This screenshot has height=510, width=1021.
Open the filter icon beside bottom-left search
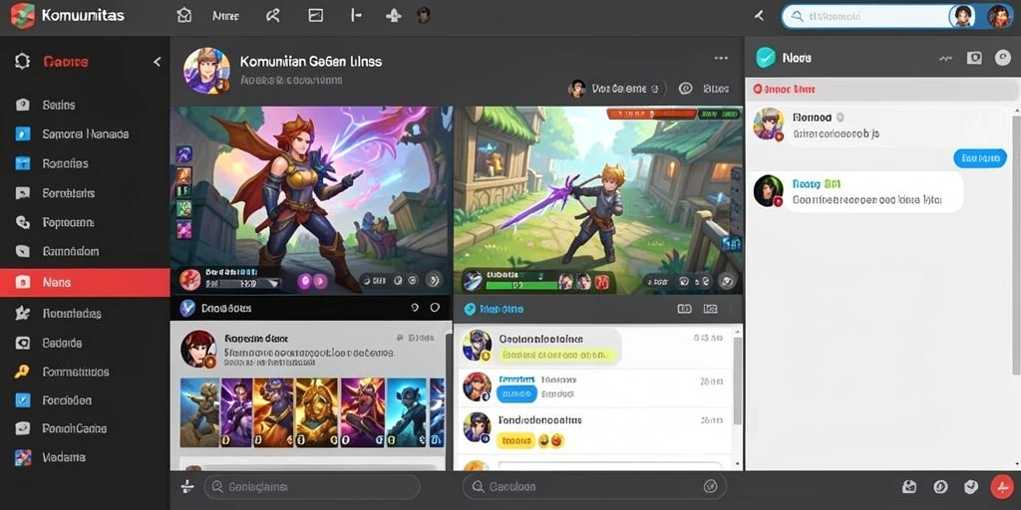[x=186, y=486]
